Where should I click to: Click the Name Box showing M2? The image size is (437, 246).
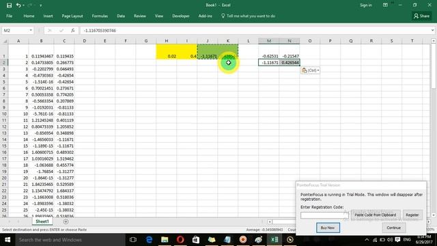coord(15,30)
